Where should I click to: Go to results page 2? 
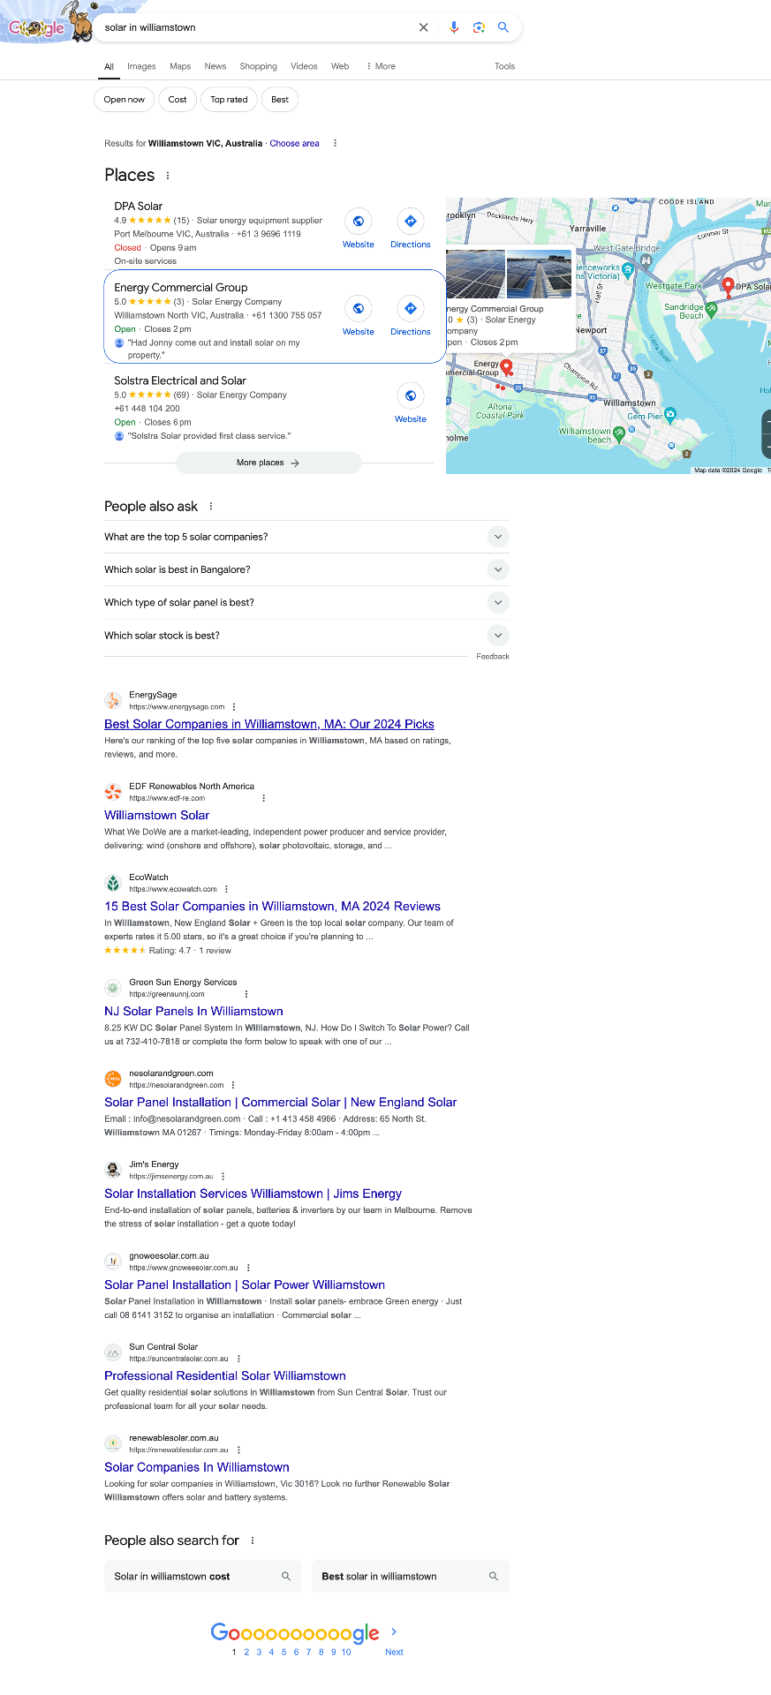point(246,1652)
